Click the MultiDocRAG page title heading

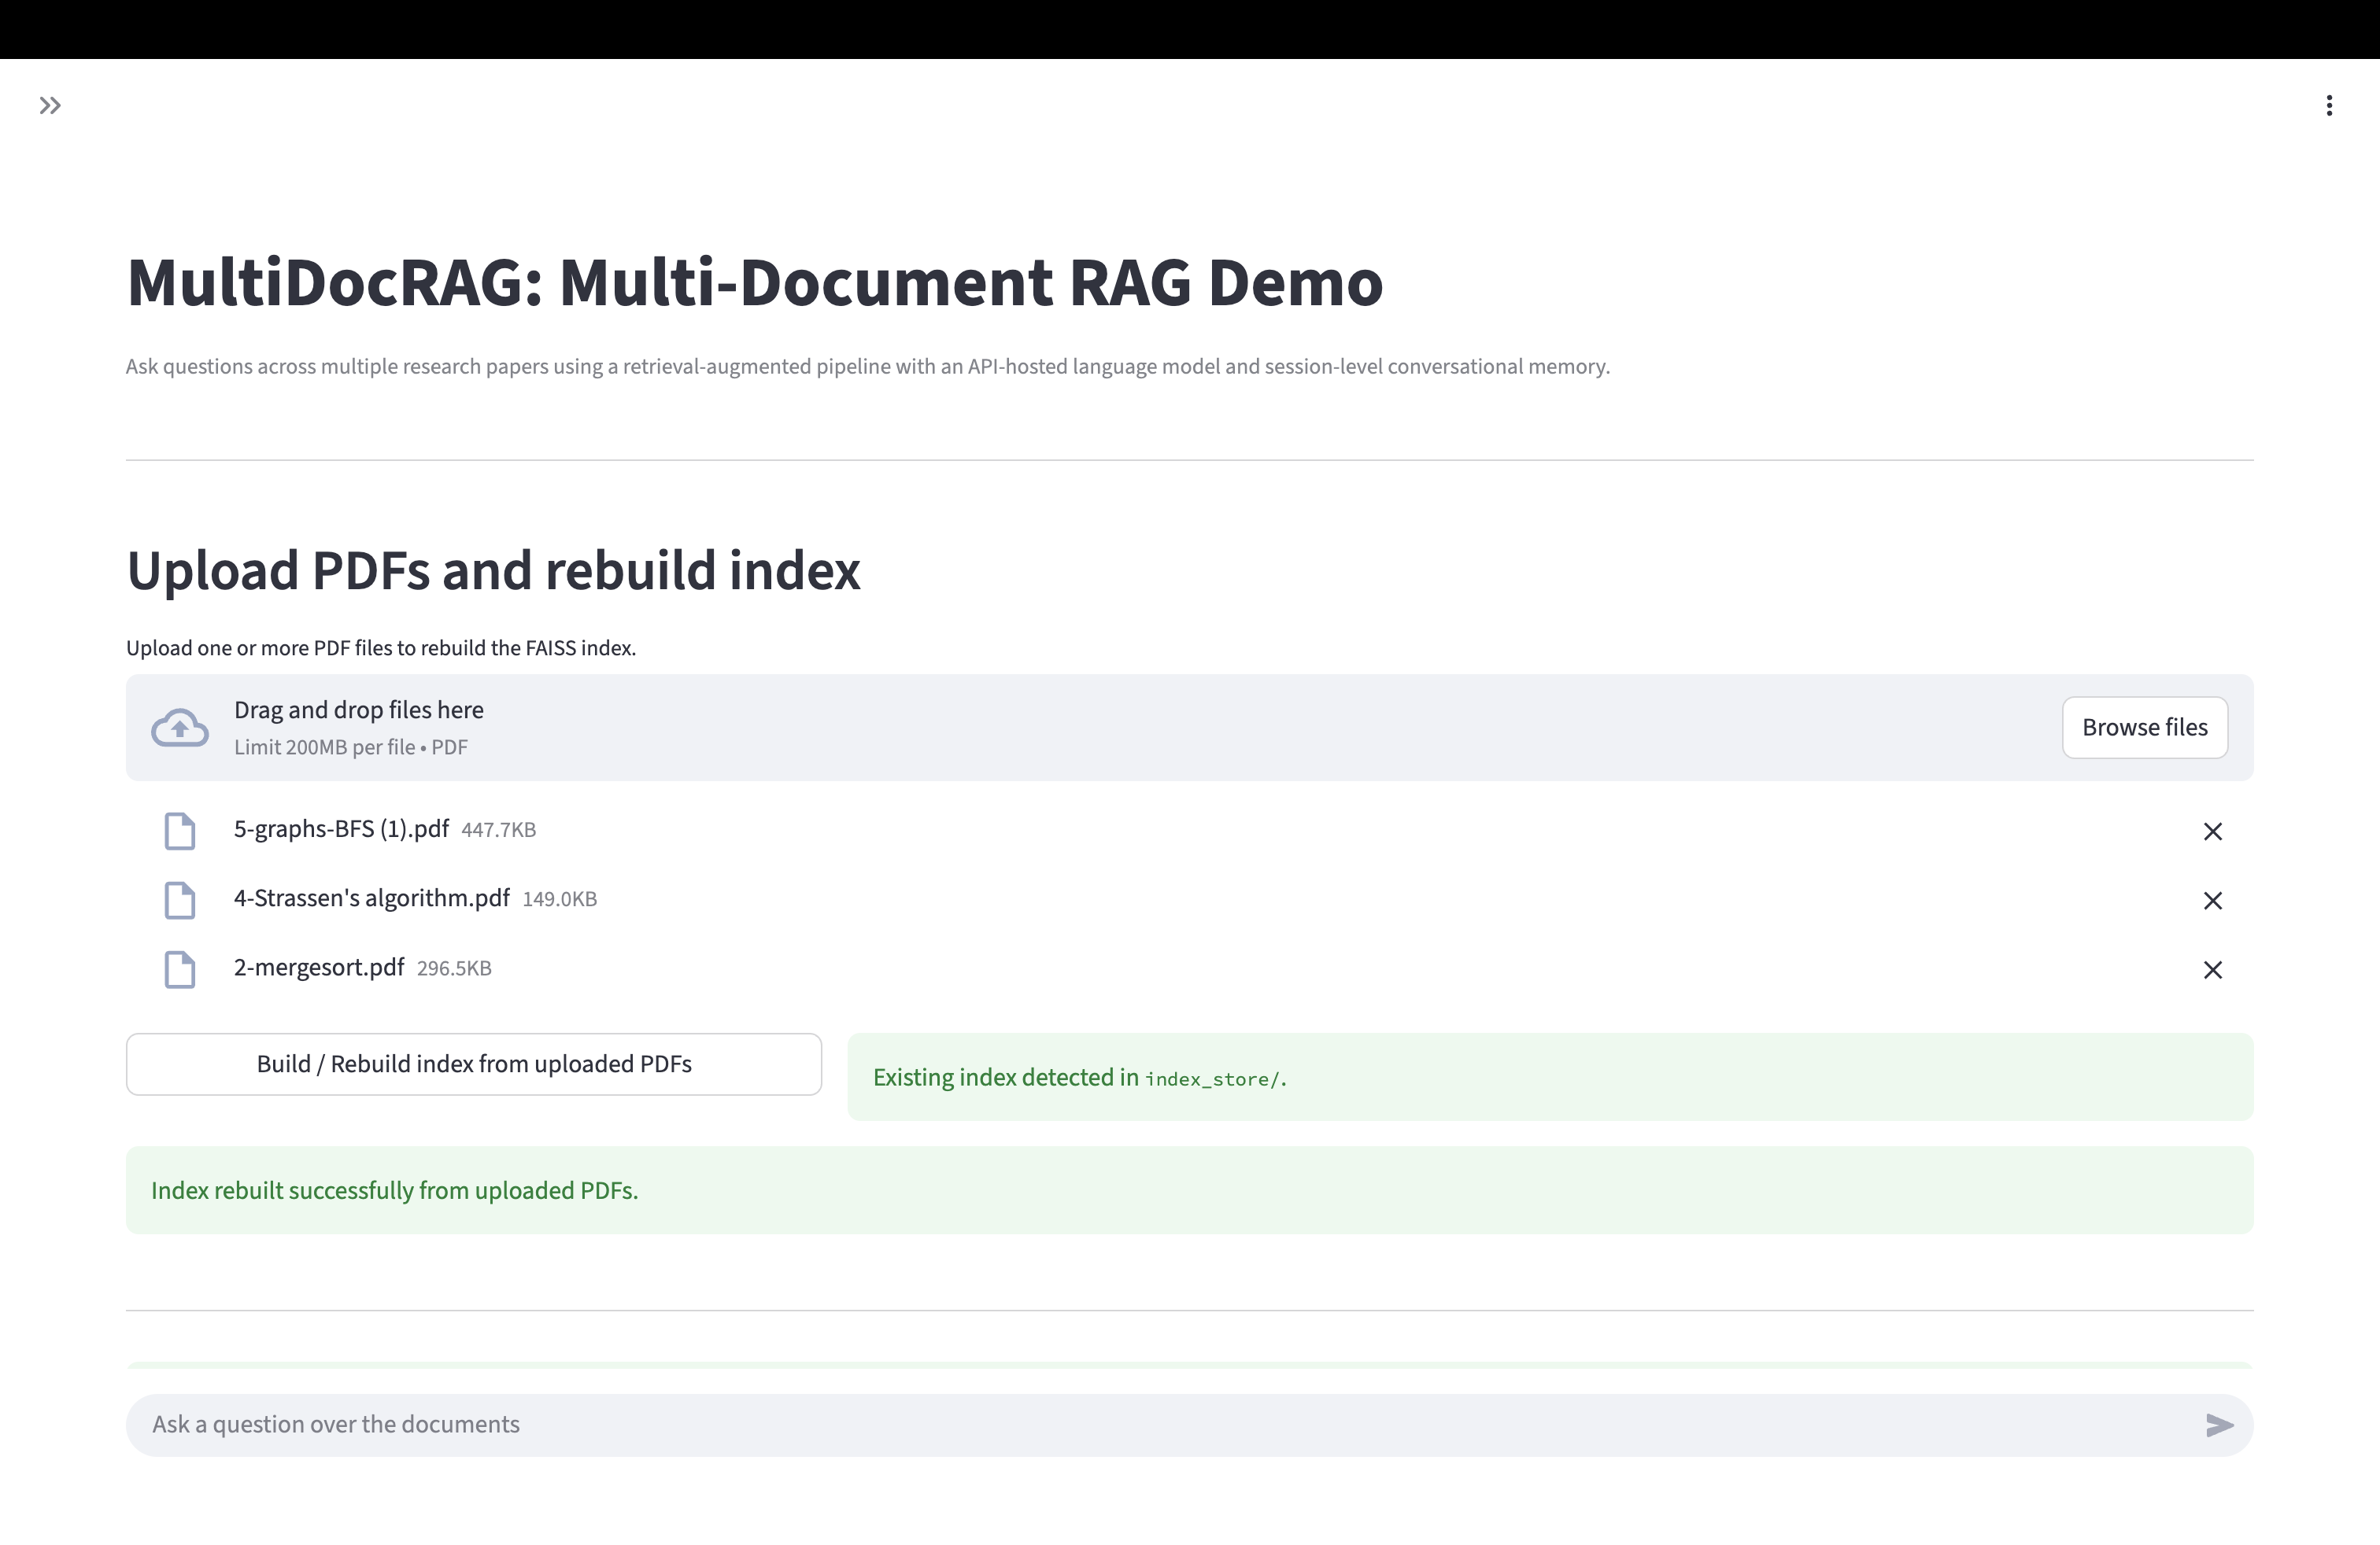coord(755,283)
